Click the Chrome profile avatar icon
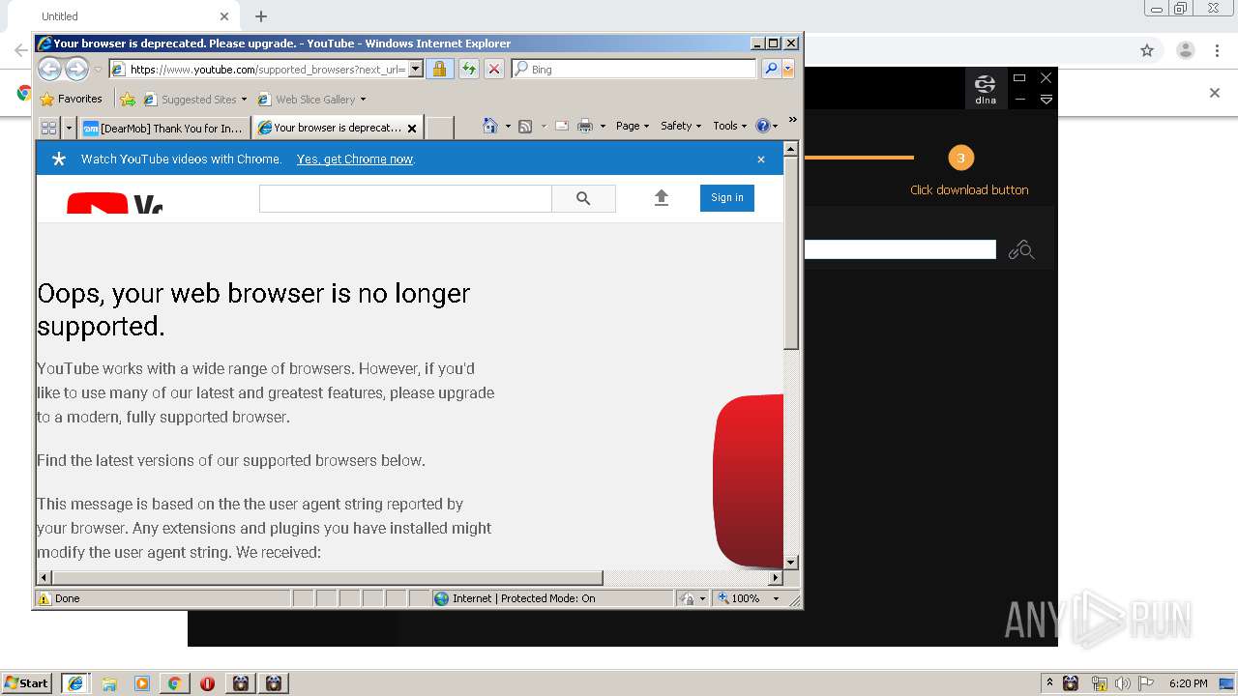1238x696 pixels. click(x=1185, y=50)
